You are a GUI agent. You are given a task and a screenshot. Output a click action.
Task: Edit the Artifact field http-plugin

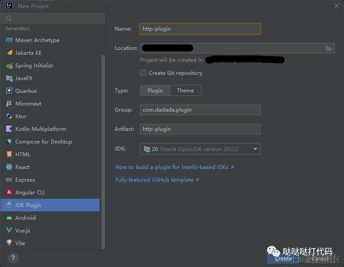(200, 129)
